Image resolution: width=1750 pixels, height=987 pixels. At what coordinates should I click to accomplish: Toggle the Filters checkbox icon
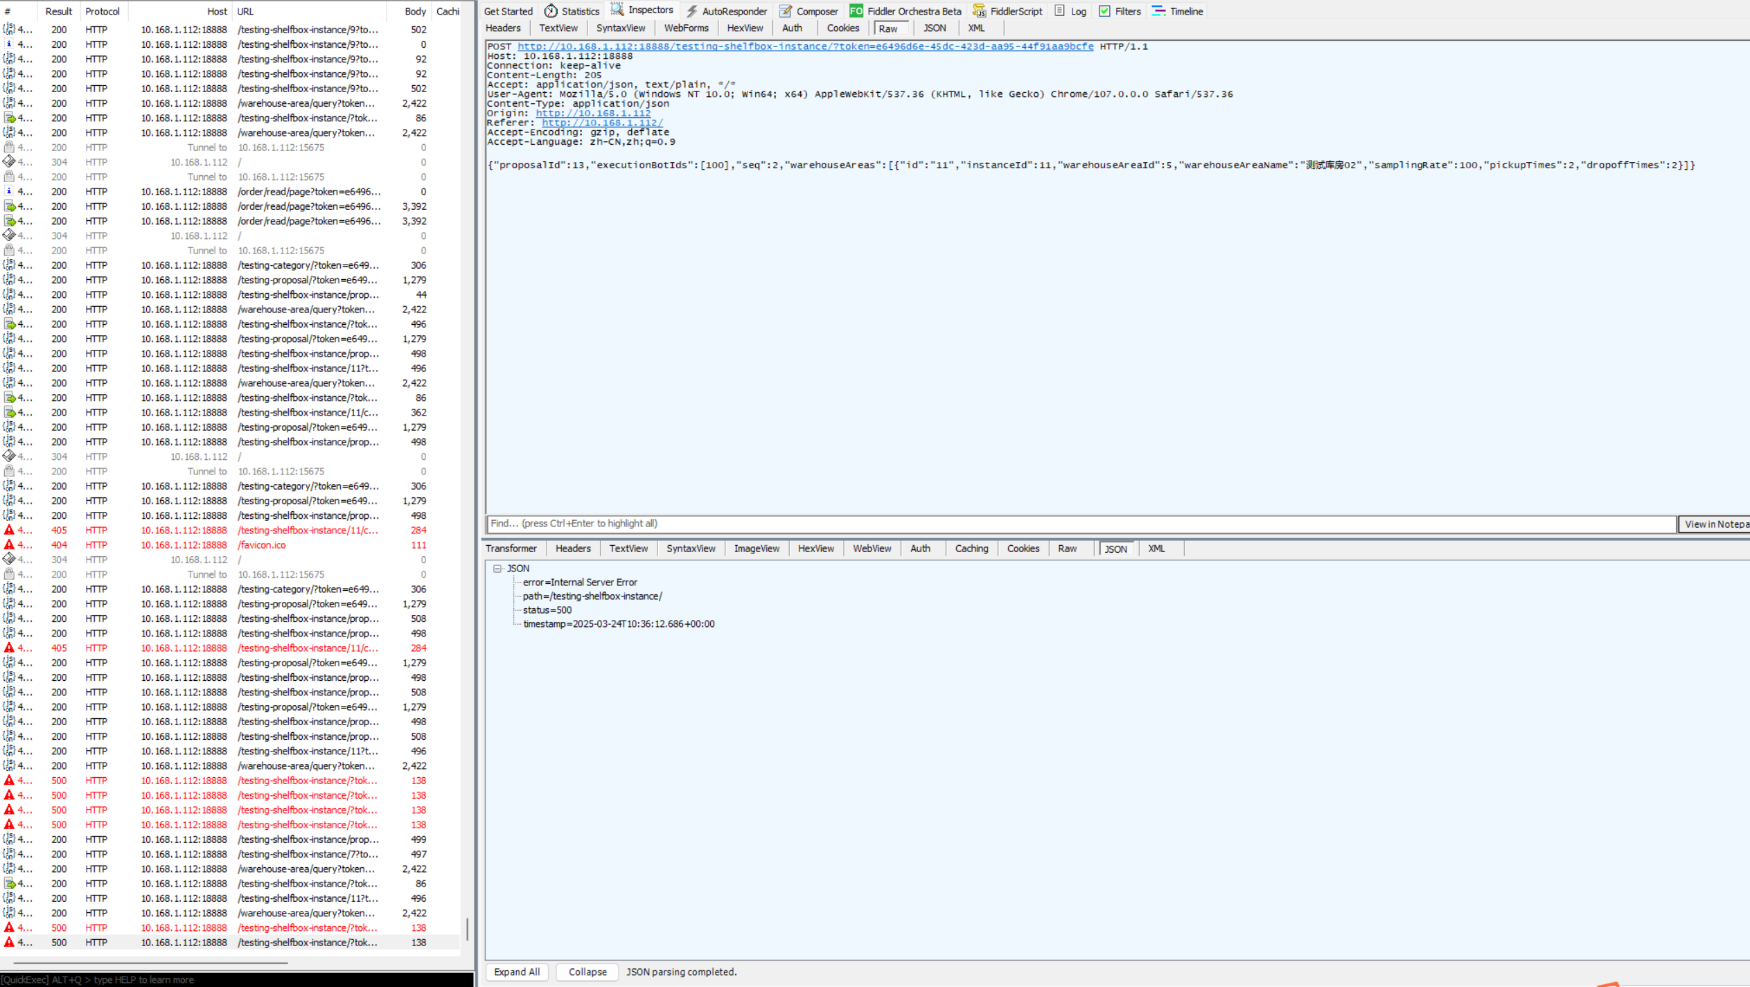point(1104,11)
